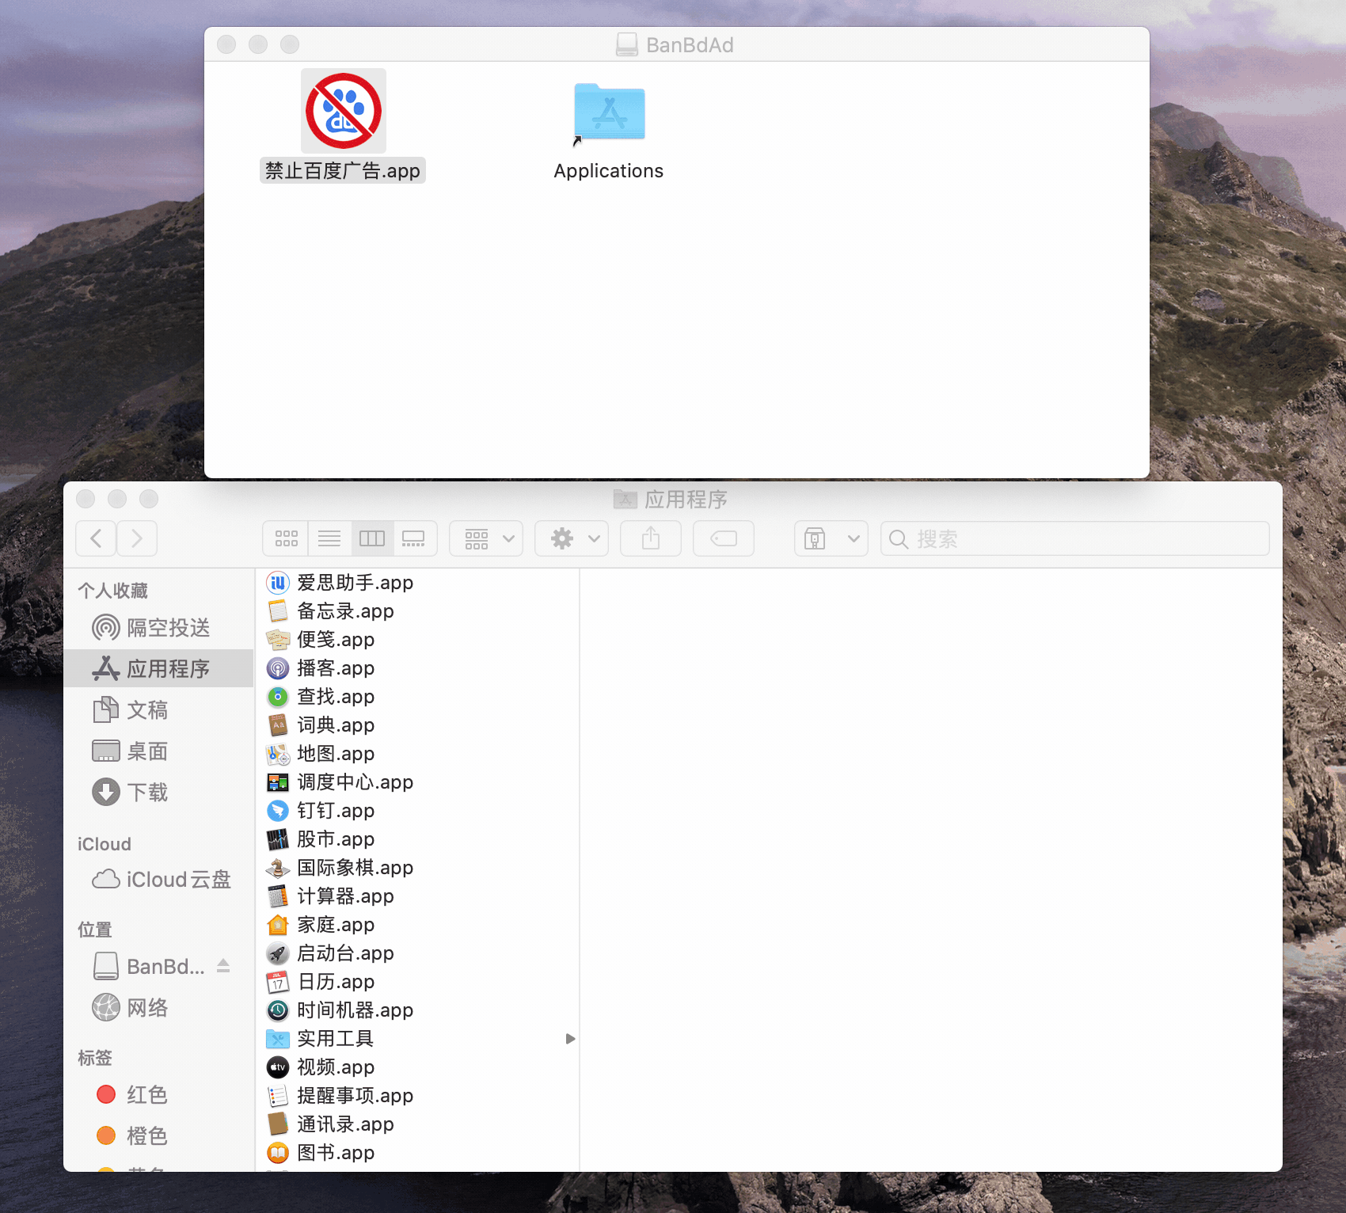Open the Applications folder shortcut in BanBdAd
Screen dimensions: 1346x1213
pos(609,112)
